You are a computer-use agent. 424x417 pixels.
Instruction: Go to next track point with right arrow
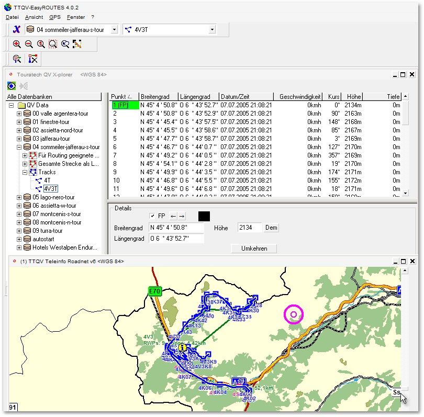pos(182,216)
